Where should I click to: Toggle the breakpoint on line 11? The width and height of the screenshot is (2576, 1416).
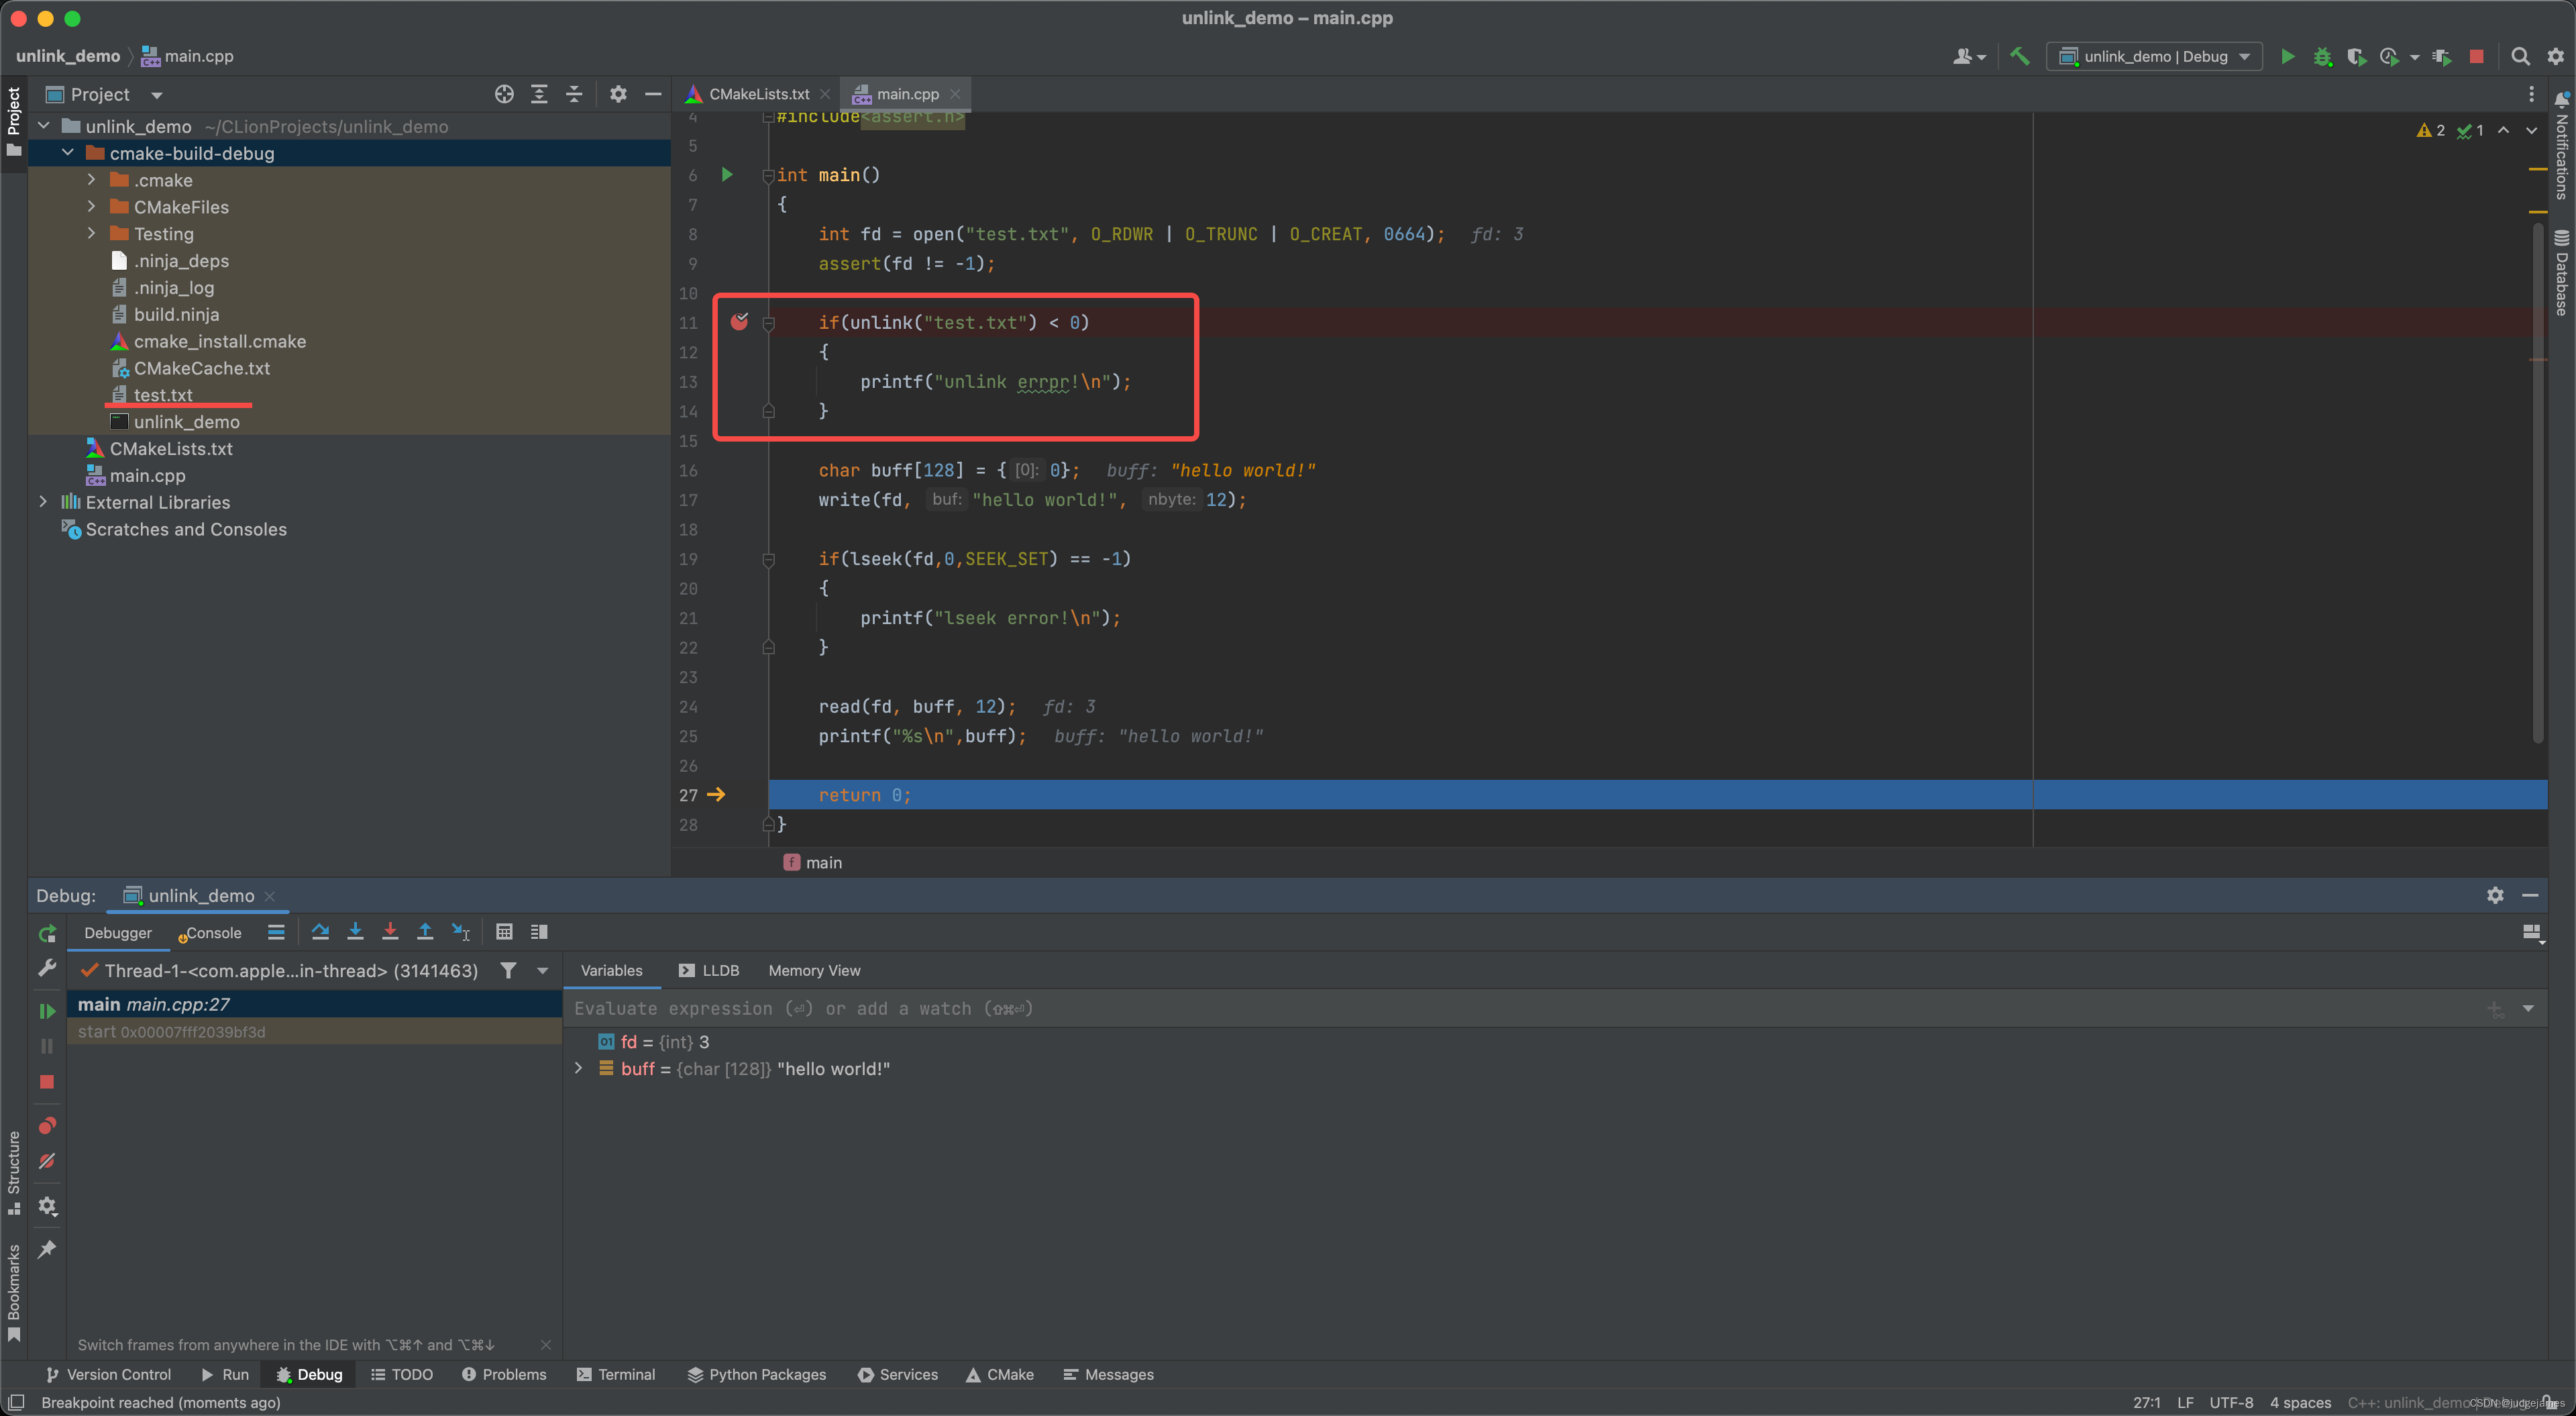pyautogui.click(x=739, y=321)
